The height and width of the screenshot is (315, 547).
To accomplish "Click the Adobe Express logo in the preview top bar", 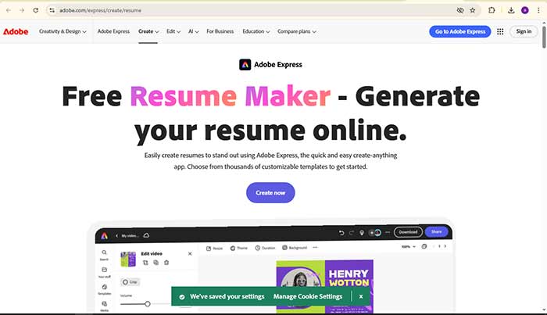I will pos(104,236).
